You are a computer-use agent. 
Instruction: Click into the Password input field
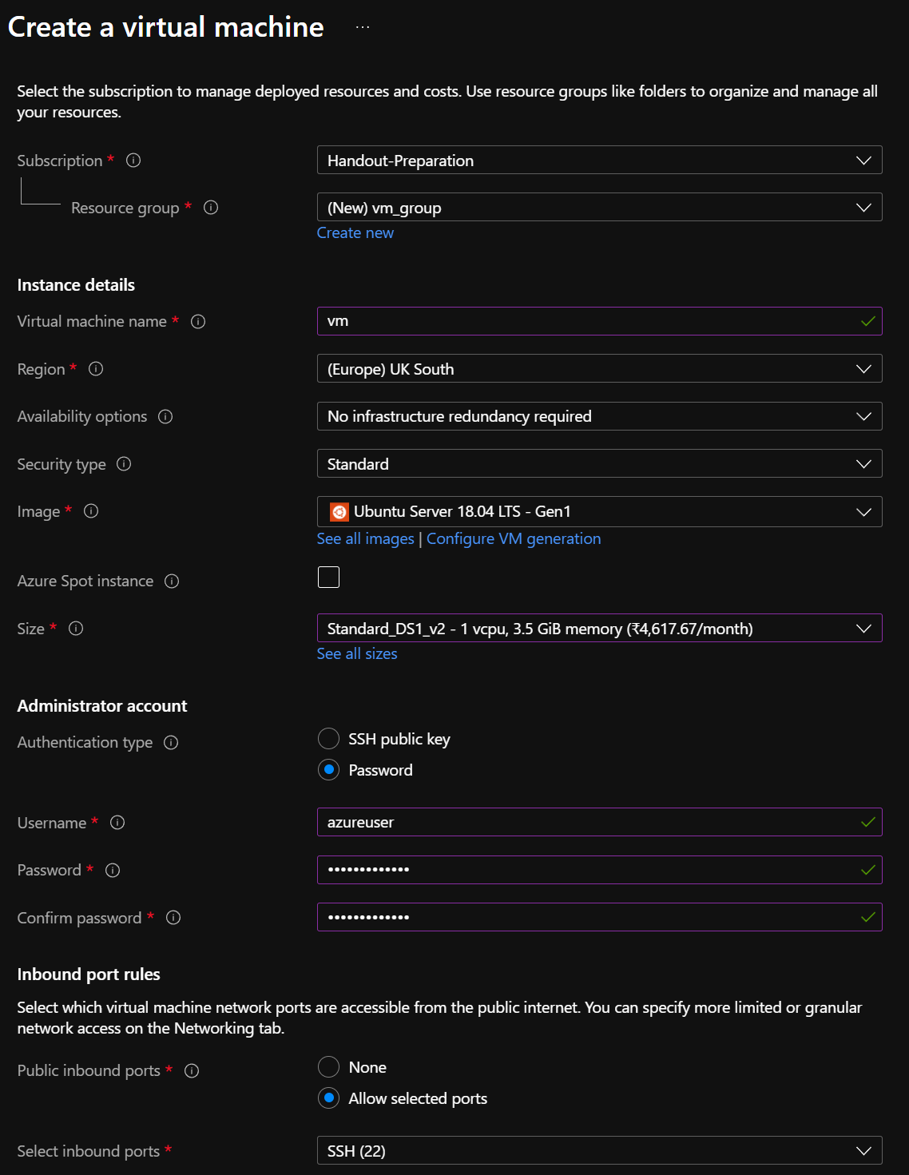pyautogui.click(x=600, y=870)
